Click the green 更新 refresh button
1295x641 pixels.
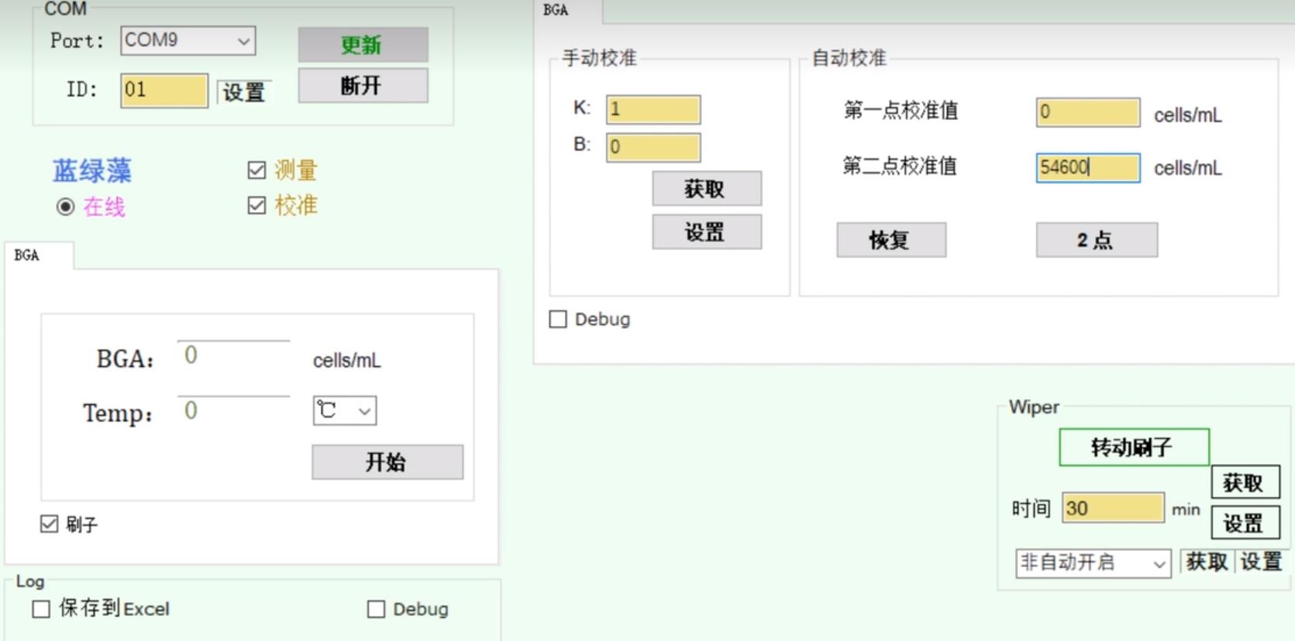363,45
